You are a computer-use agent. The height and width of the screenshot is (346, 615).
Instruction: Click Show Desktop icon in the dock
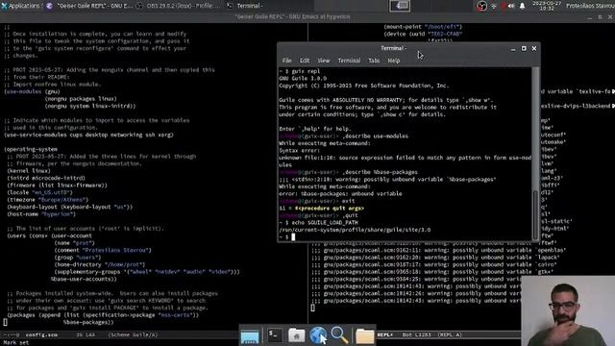pyautogui.click(x=250, y=335)
